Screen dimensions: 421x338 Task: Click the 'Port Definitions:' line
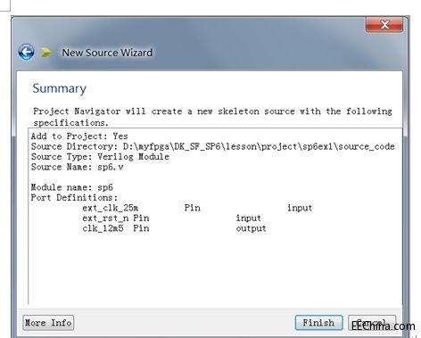point(74,197)
